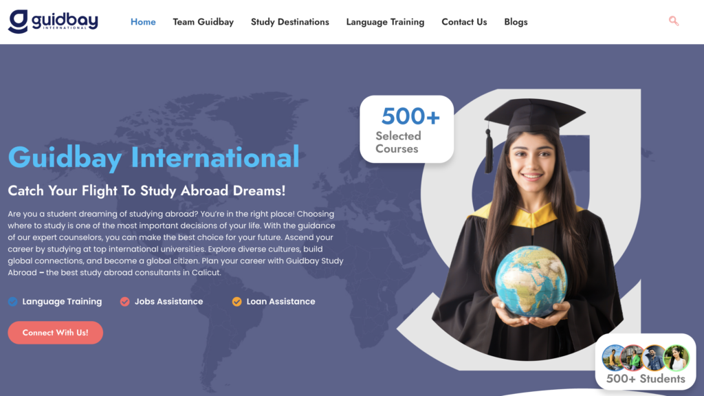Open search via the magnifier icon
Viewport: 704px width, 396px height.
tap(674, 21)
